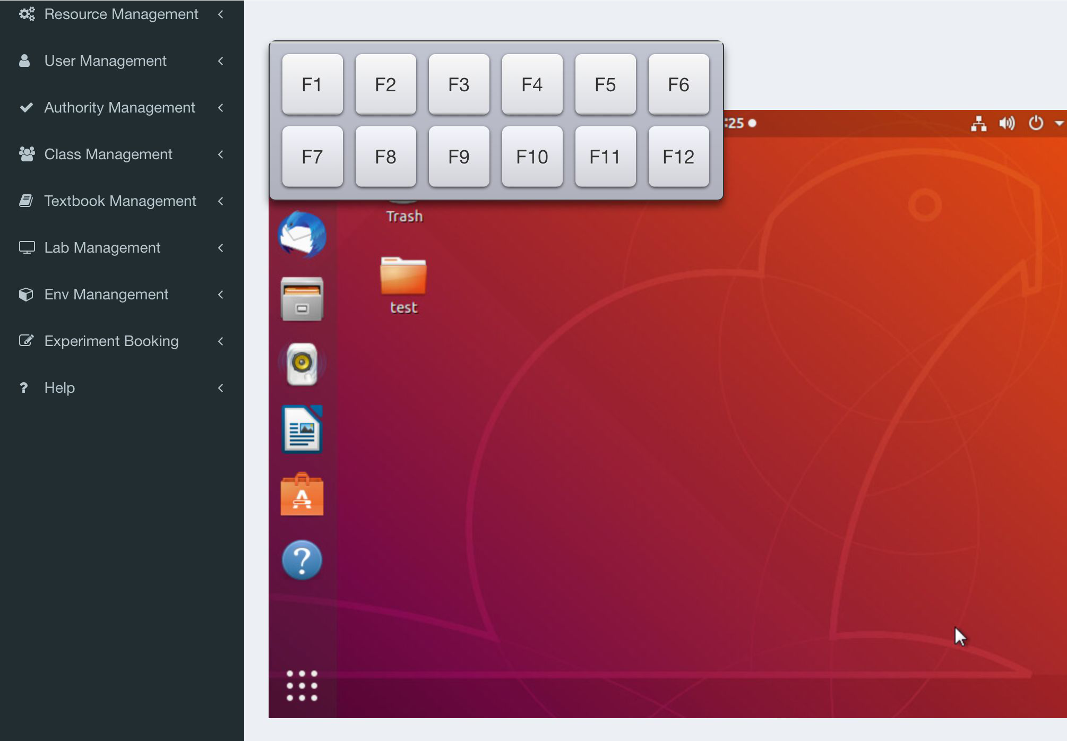Open Experiment Booking menu item
Viewport: 1067px width, 741px height.
tap(122, 341)
